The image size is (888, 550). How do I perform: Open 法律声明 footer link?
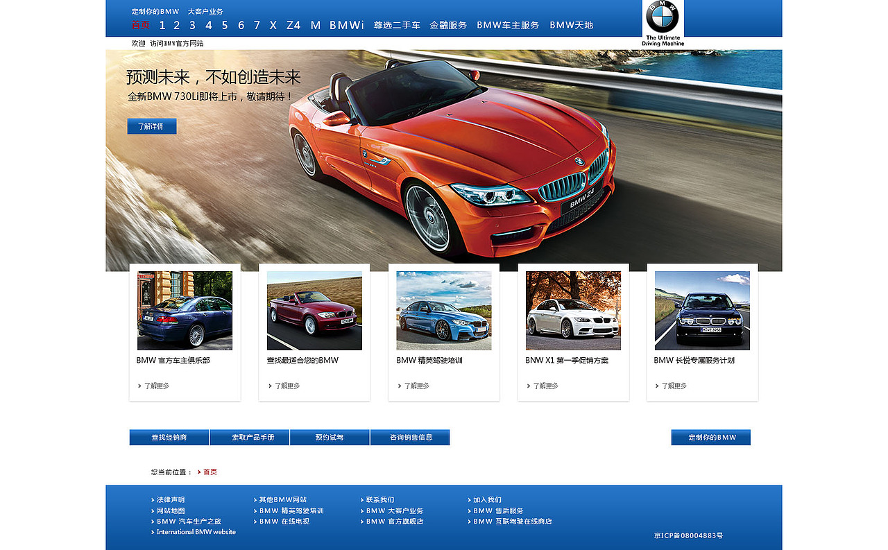[x=171, y=500]
